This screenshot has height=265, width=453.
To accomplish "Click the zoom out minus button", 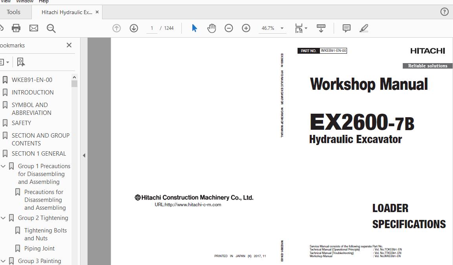I will pos(229,28).
